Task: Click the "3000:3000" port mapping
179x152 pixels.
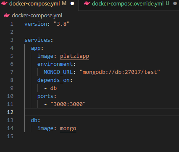Action: (x=68, y=104)
